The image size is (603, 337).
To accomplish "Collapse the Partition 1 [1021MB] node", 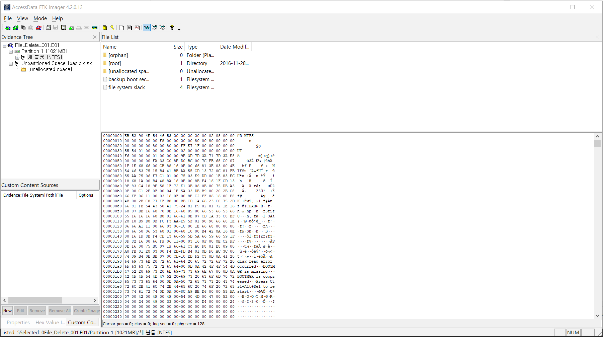I will (11, 51).
